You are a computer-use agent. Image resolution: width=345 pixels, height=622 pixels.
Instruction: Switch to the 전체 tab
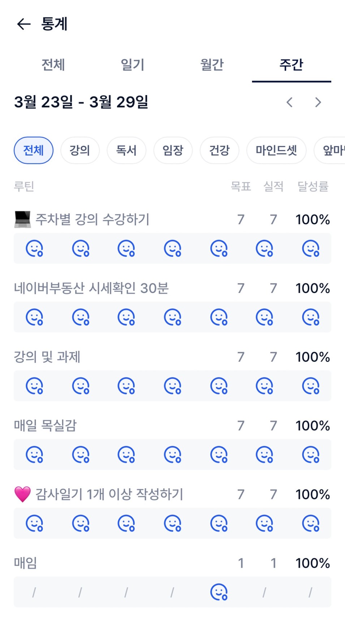(x=53, y=65)
